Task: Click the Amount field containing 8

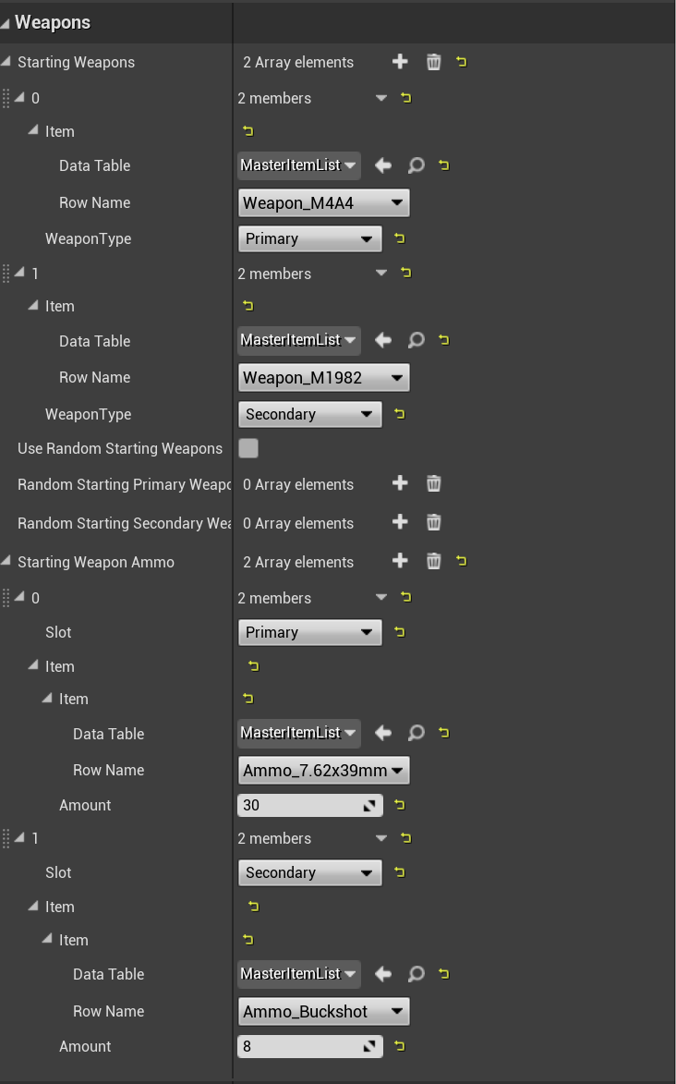Action: 300,1047
